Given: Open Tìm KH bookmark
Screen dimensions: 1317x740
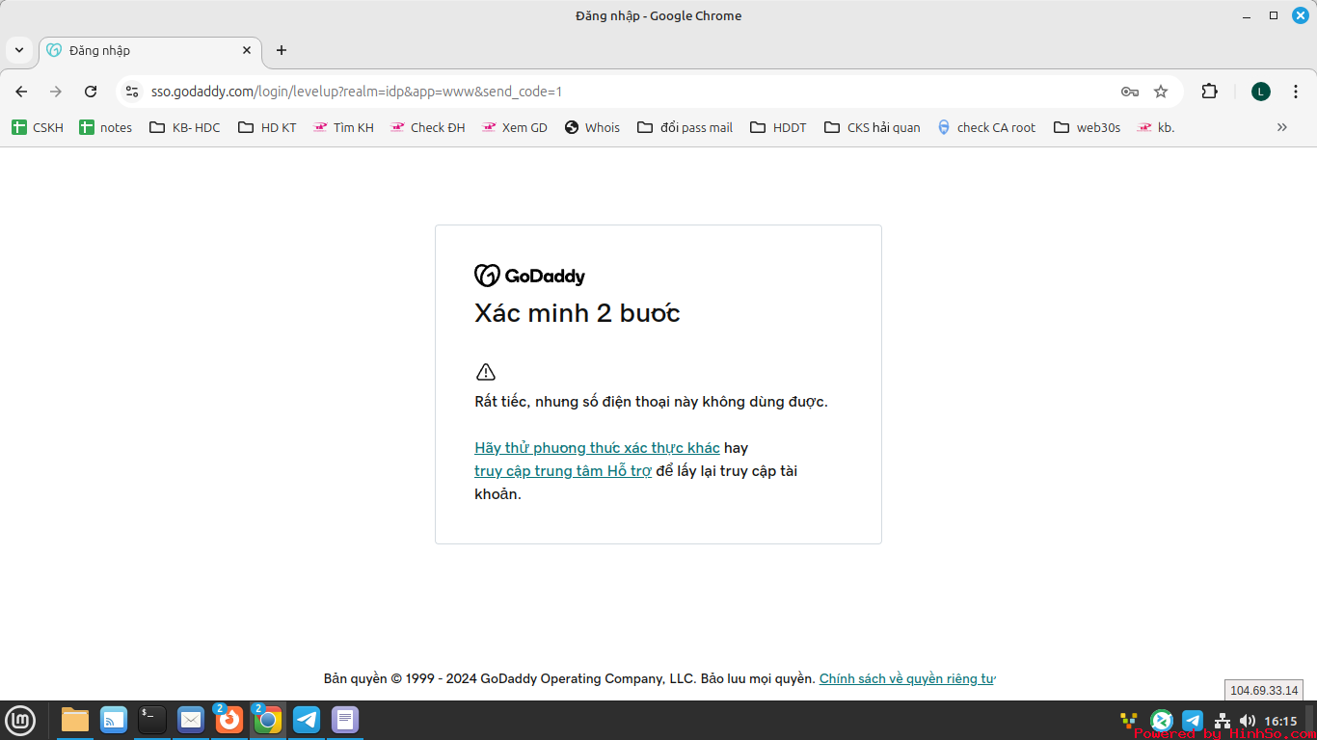Looking at the screenshot, I should point(343,127).
